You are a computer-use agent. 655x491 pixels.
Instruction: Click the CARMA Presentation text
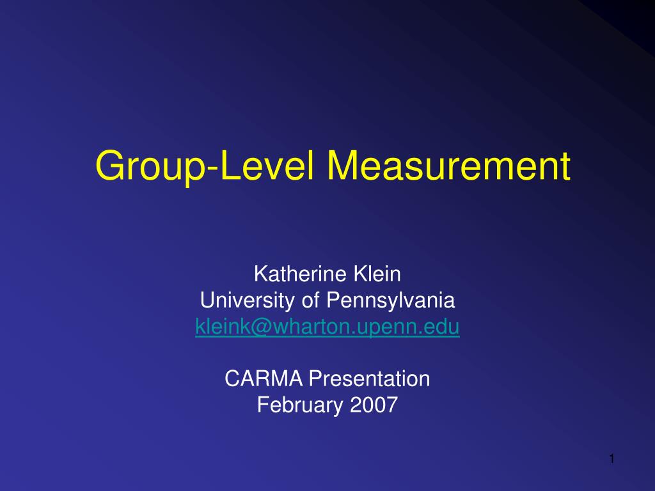click(x=327, y=378)
